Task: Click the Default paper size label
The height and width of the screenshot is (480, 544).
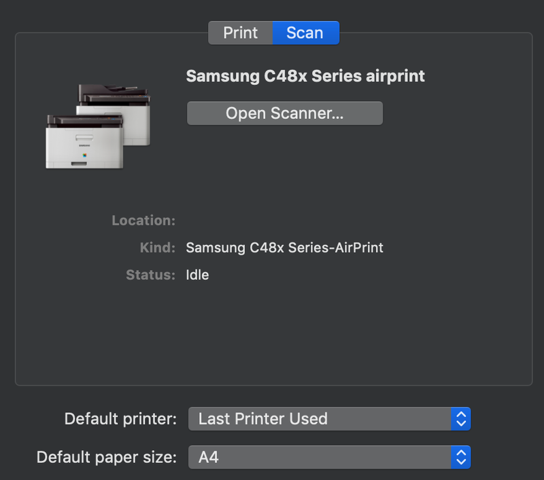Action: (107, 457)
